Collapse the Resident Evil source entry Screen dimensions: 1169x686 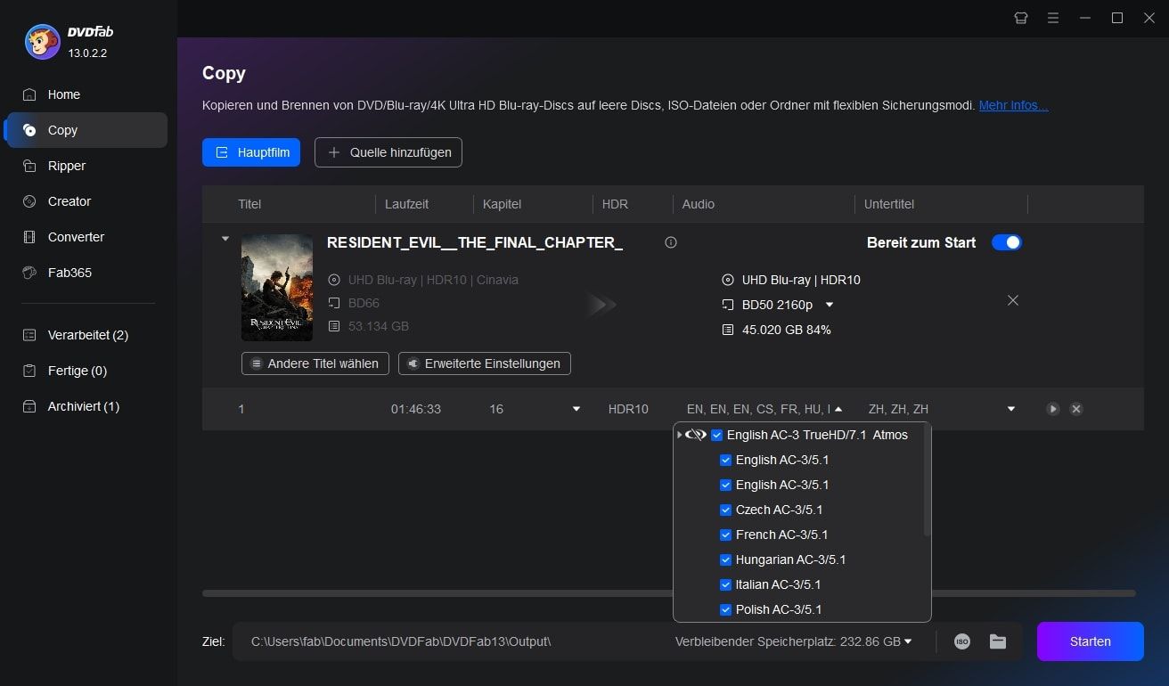point(225,239)
